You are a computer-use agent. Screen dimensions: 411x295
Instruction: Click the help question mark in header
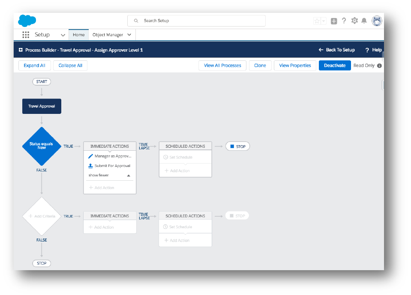coord(344,21)
